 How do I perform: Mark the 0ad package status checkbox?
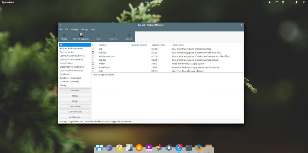(93, 49)
